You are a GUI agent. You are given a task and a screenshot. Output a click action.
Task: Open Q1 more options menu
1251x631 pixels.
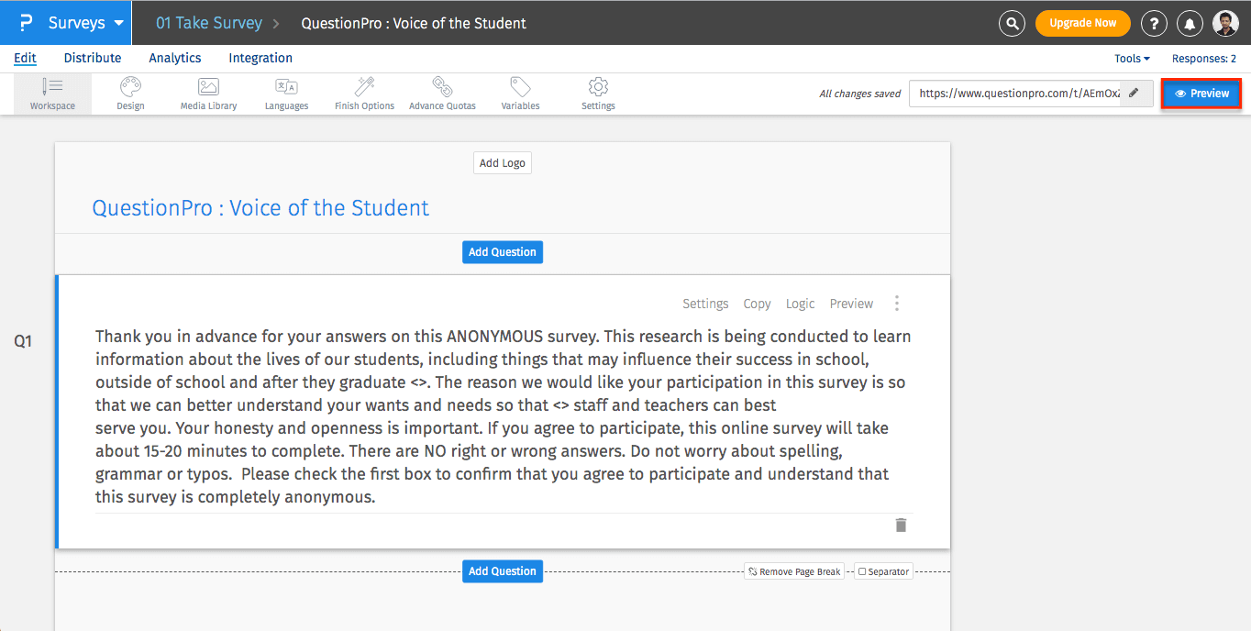(x=896, y=304)
